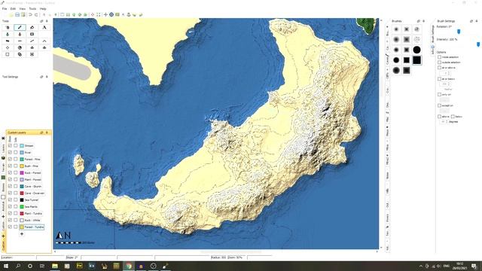Select the Text tool
482x271 pixels.
tap(44, 27)
